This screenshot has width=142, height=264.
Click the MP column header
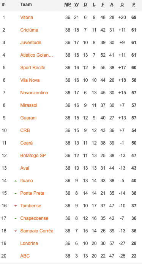[x=68, y=5]
